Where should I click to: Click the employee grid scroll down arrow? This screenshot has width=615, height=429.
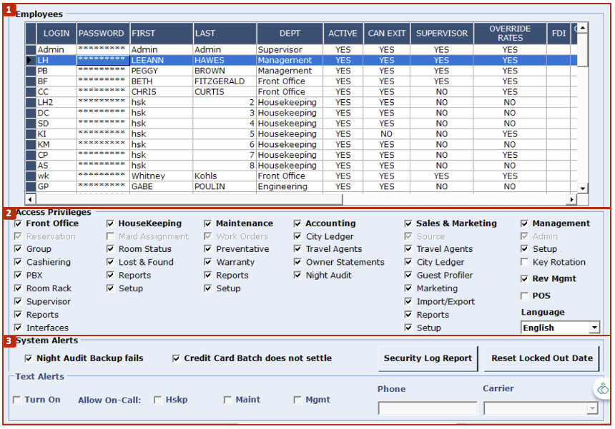point(583,188)
